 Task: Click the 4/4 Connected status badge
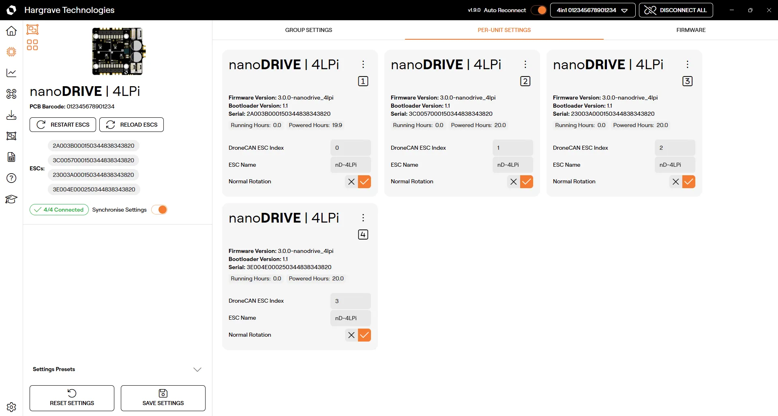tap(59, 210)
